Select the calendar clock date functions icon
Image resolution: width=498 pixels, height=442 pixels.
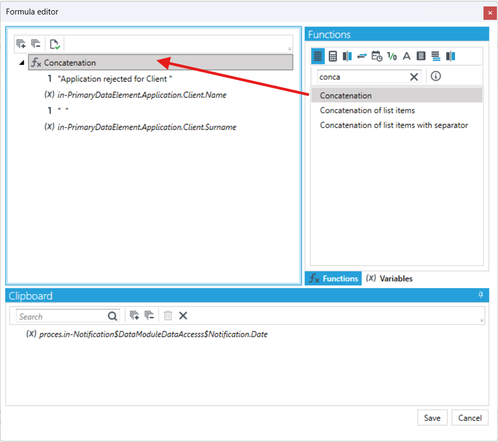click(377, 56)
